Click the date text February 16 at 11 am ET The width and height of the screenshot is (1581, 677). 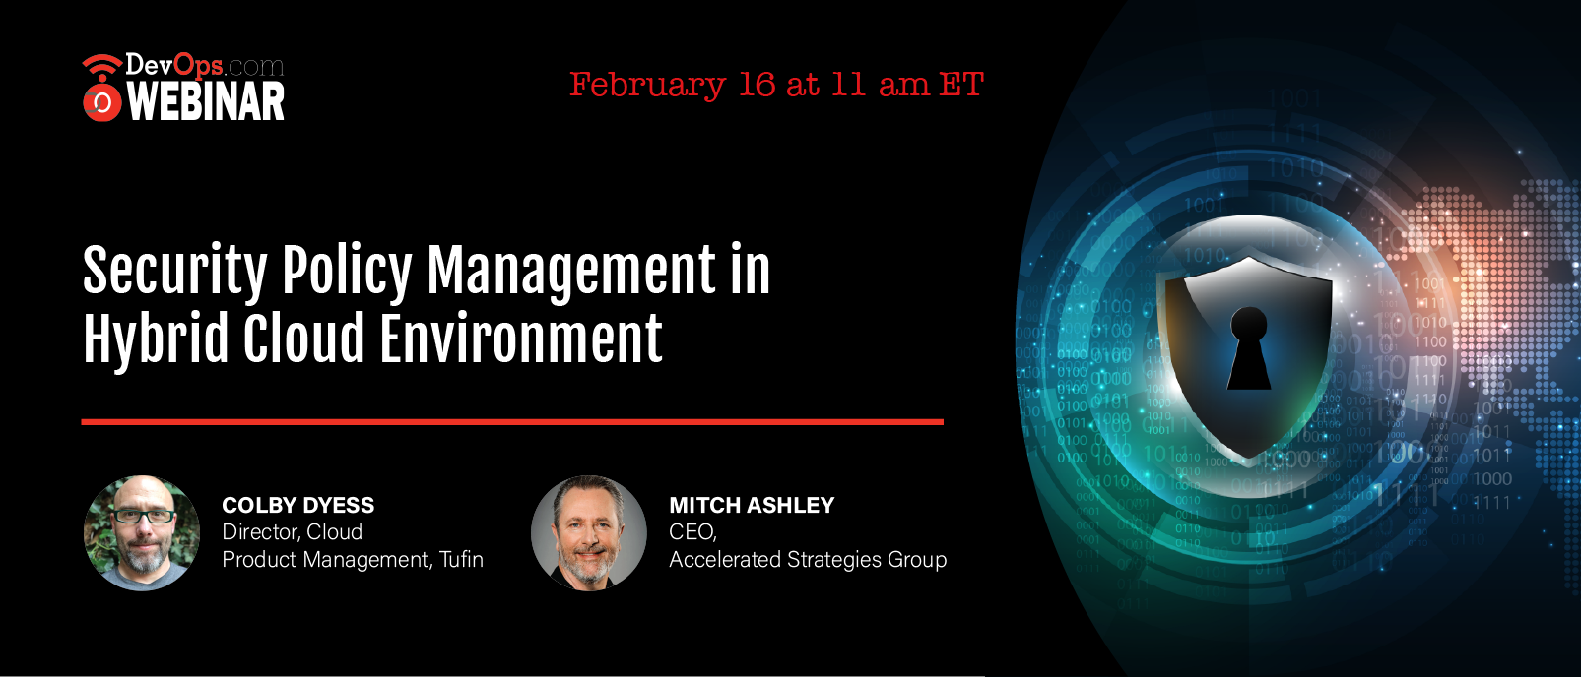pos(776,86)
